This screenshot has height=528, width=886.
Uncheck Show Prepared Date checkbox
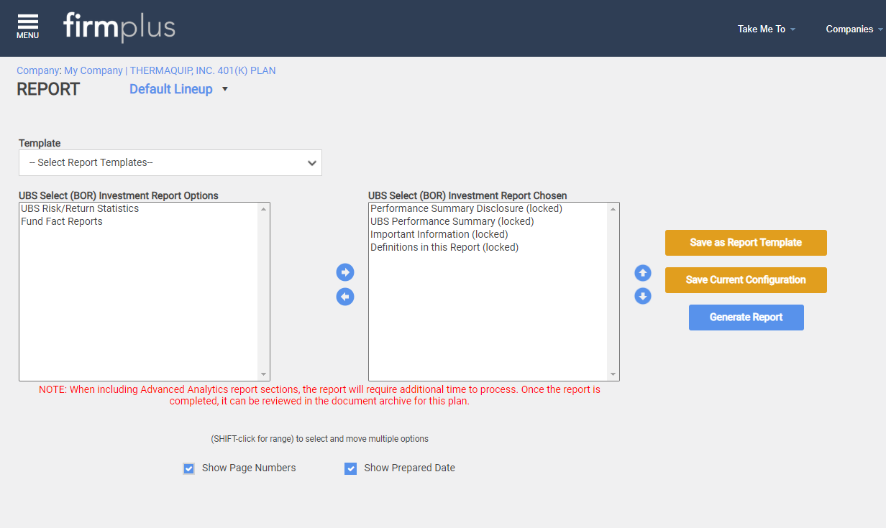click(351, 468)
